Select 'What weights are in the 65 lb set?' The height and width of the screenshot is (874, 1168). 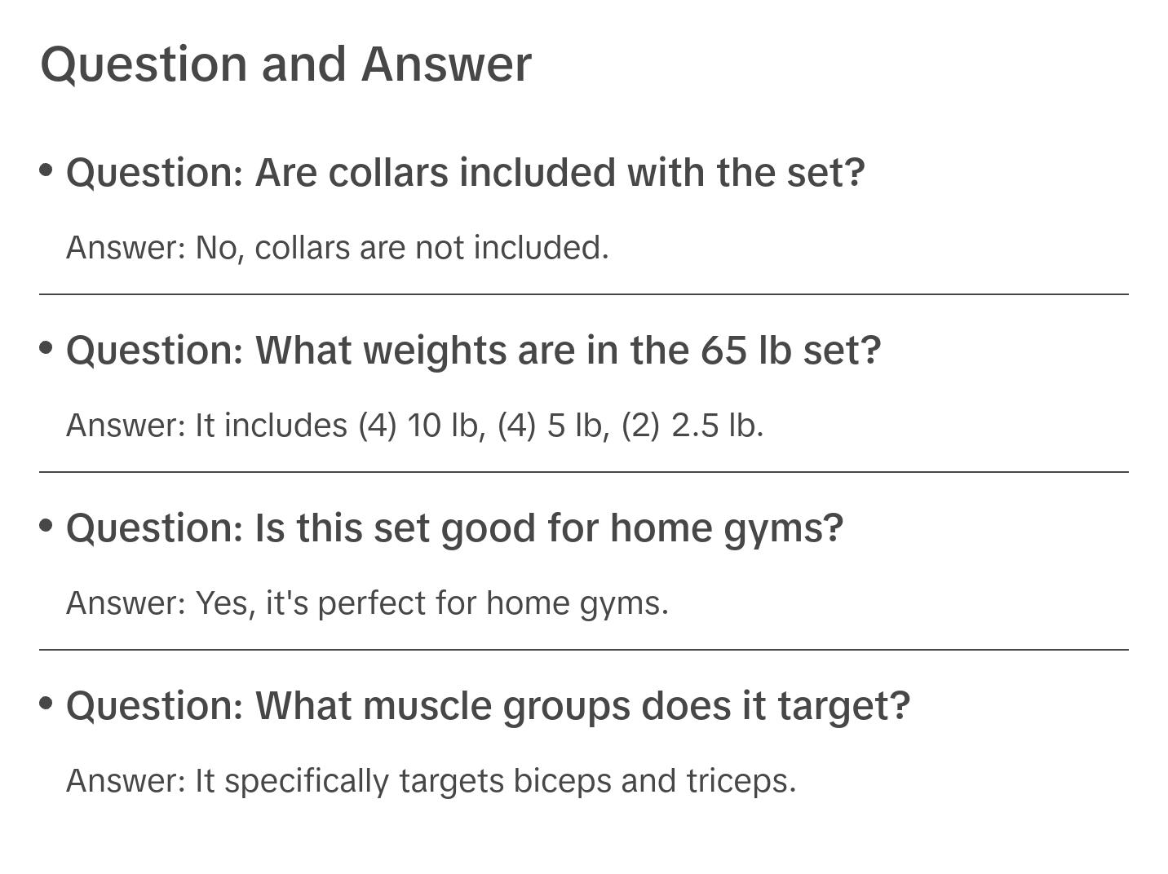[x=473, y=351]
